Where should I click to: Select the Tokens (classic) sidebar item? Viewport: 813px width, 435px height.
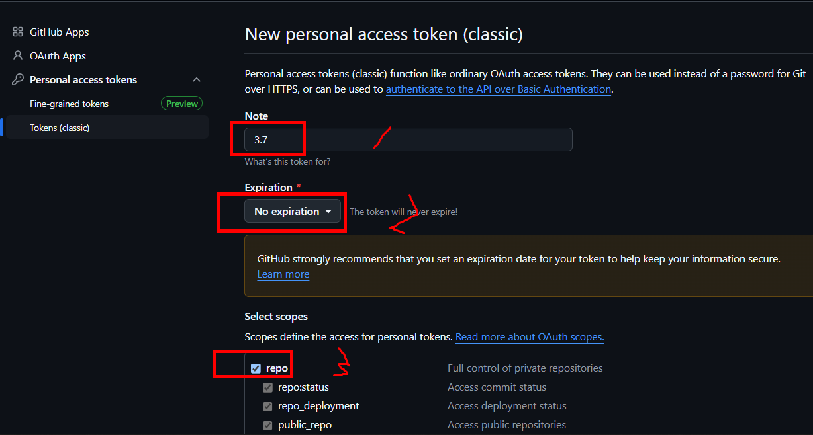click(x=107, y=128)
